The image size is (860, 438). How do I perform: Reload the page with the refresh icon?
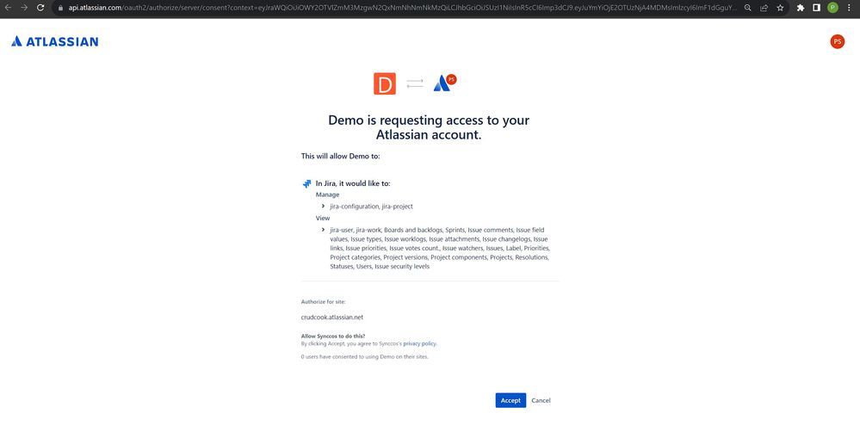pos(40,9)
